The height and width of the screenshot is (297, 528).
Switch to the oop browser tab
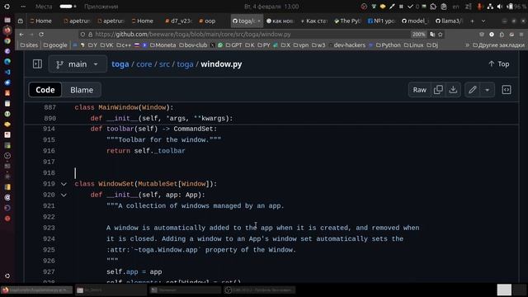[207, 21]
